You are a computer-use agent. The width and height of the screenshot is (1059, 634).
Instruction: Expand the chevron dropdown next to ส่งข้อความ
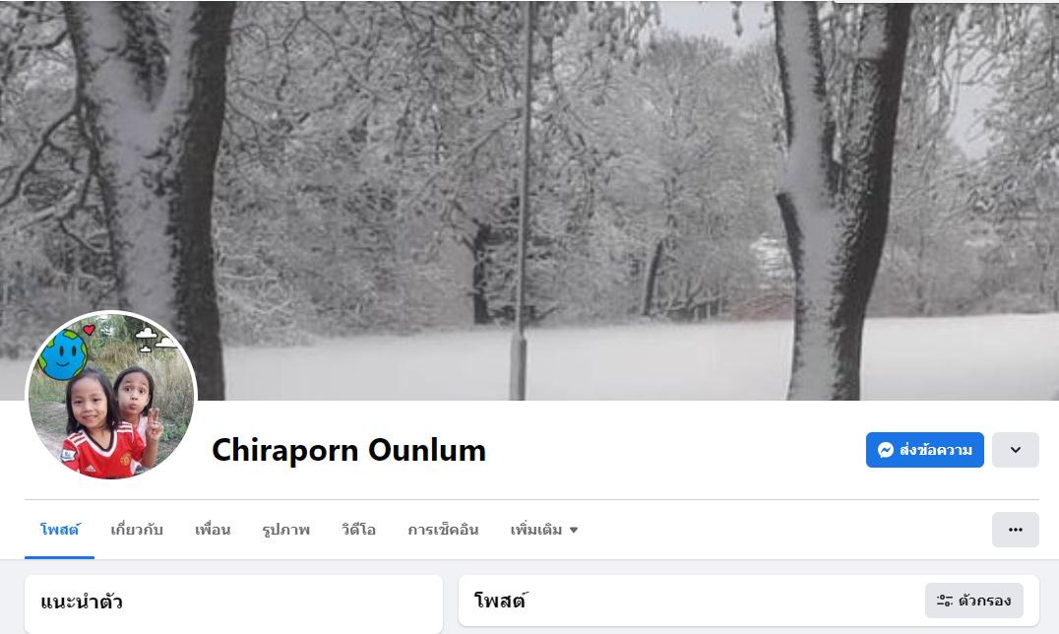click(x=1015, y=450)
